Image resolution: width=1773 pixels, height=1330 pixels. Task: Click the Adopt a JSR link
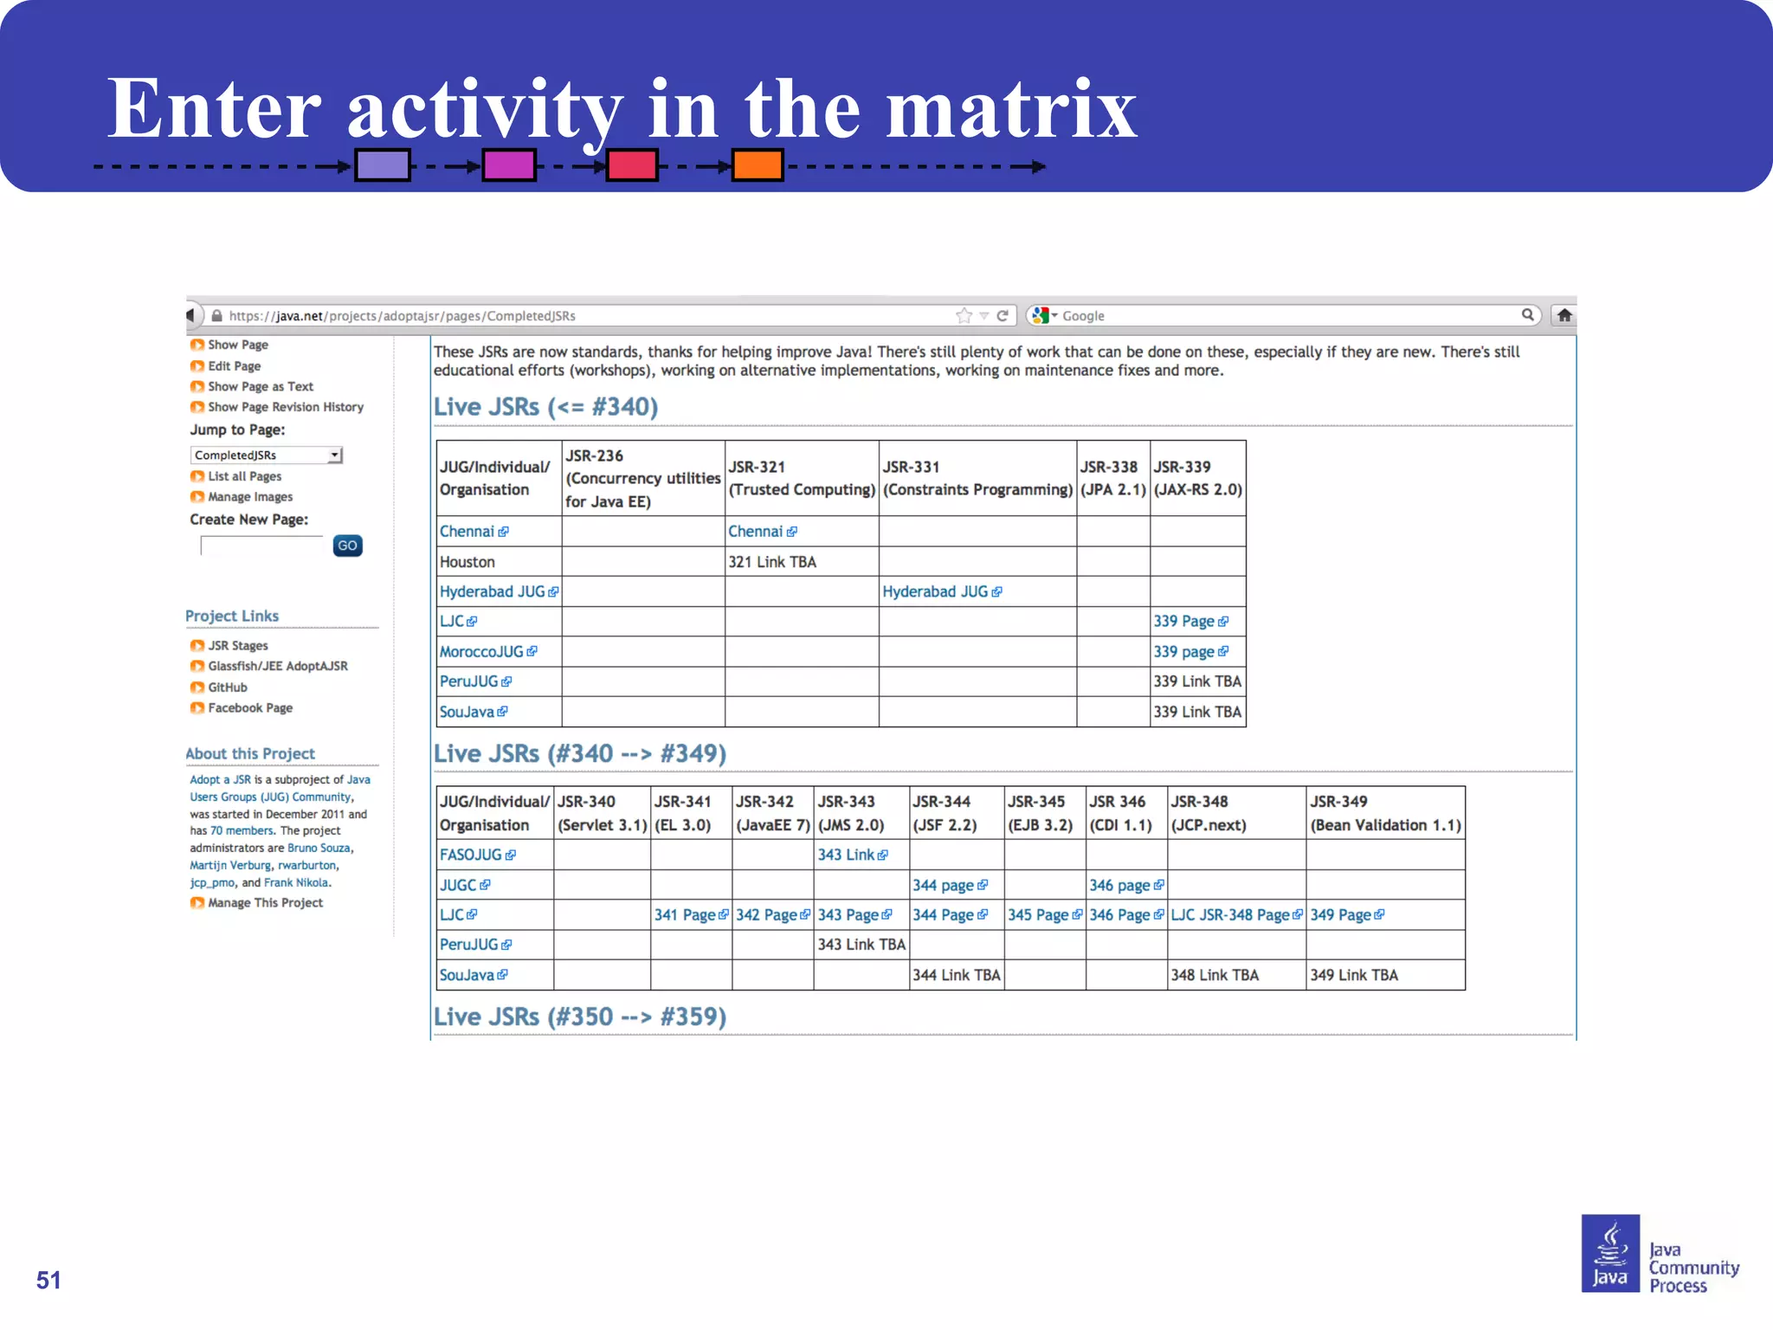[220, 779]
